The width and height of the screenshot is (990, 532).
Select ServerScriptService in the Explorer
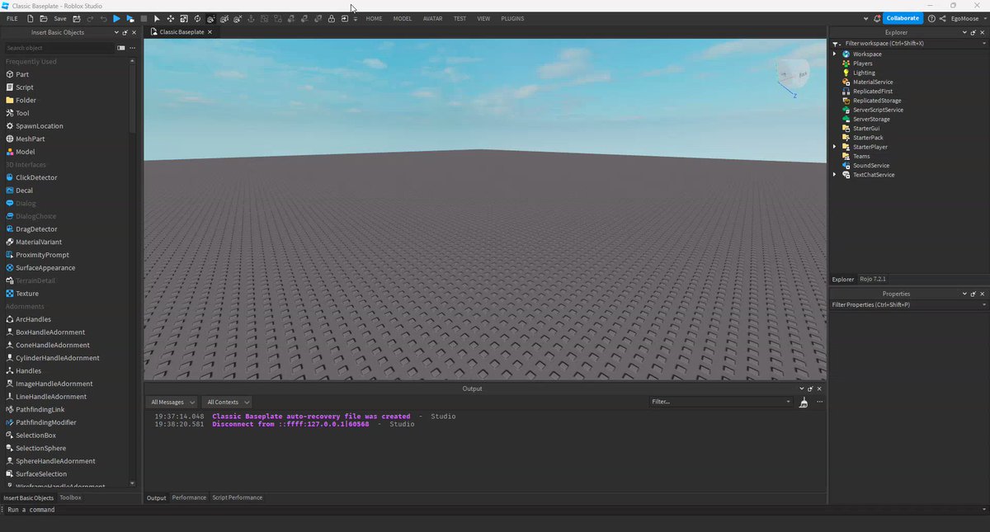(878, 110)
